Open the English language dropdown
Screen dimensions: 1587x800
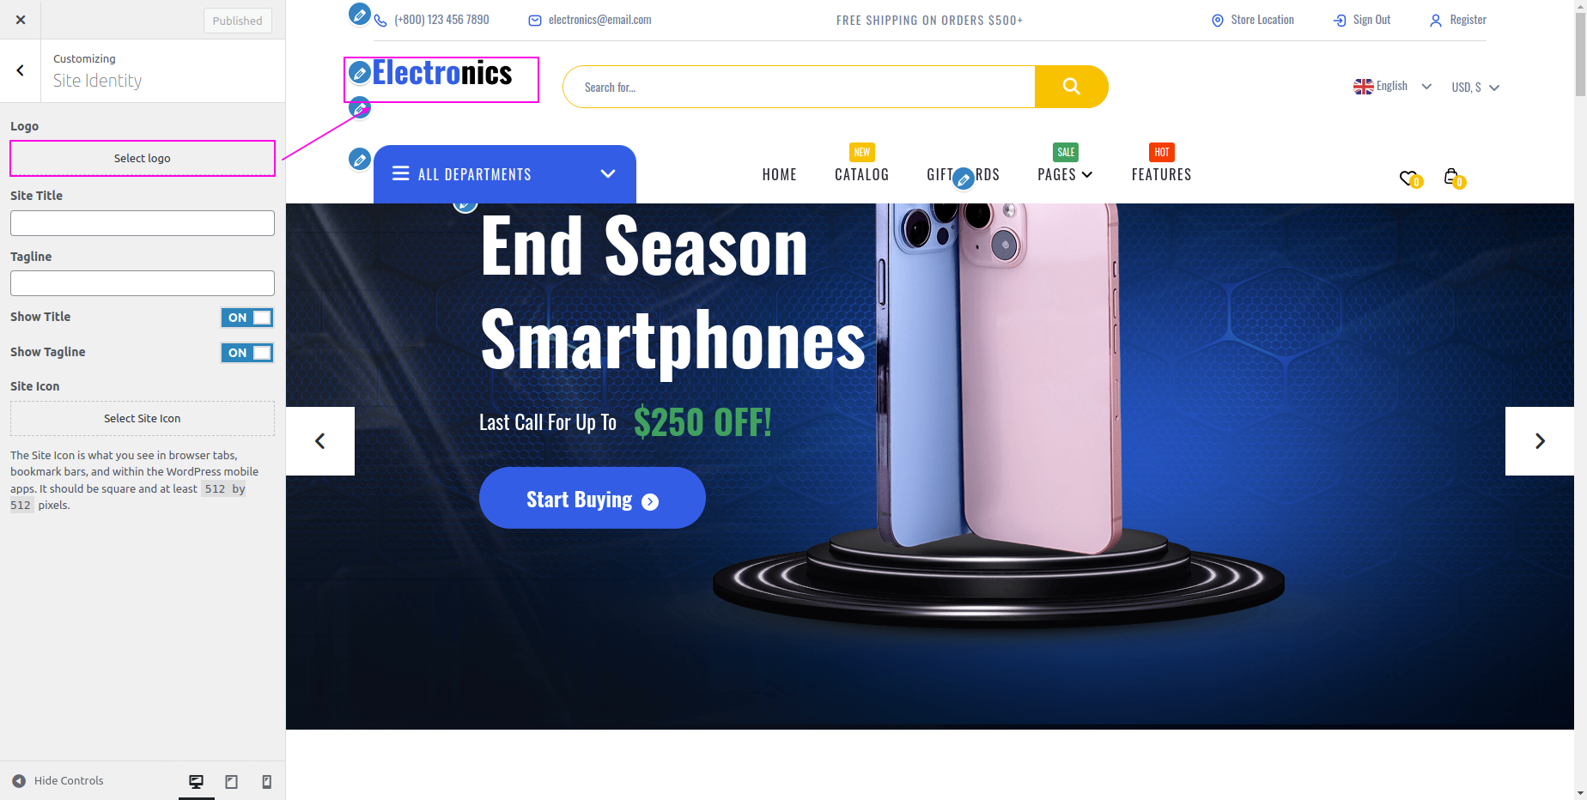(x=1392, y=87)
